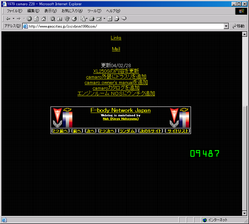
Task: Click the scrollbar down arrow
Action: click(x=245, y=213)
